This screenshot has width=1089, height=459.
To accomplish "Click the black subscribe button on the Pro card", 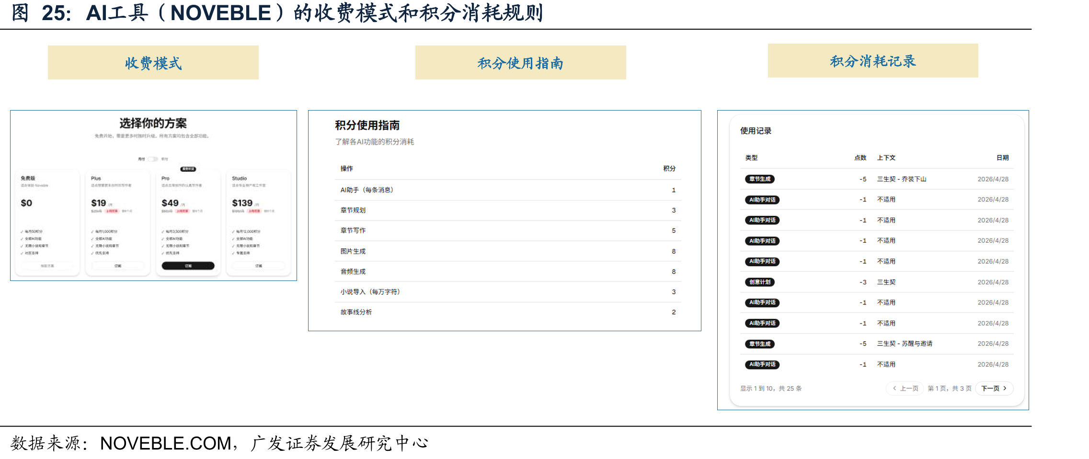I will coord(188,266).
